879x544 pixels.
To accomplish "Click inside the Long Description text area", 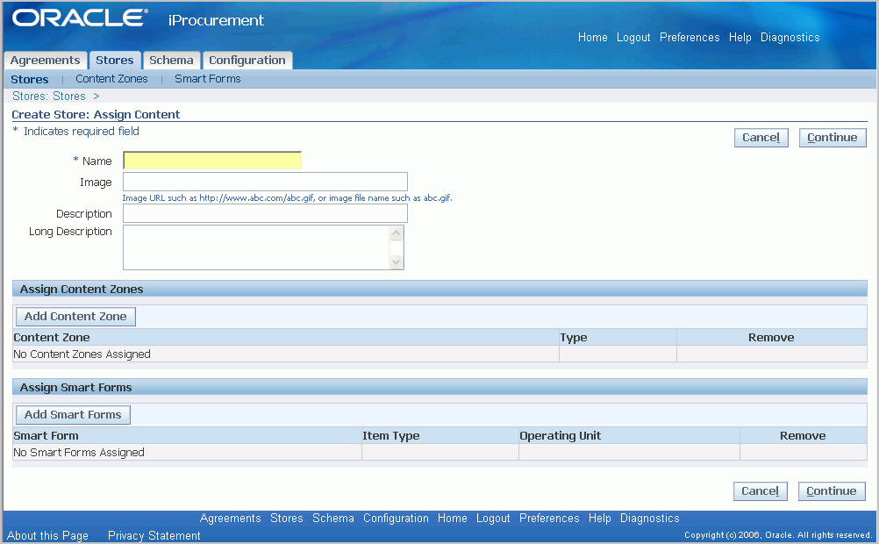I will [255, 247].
